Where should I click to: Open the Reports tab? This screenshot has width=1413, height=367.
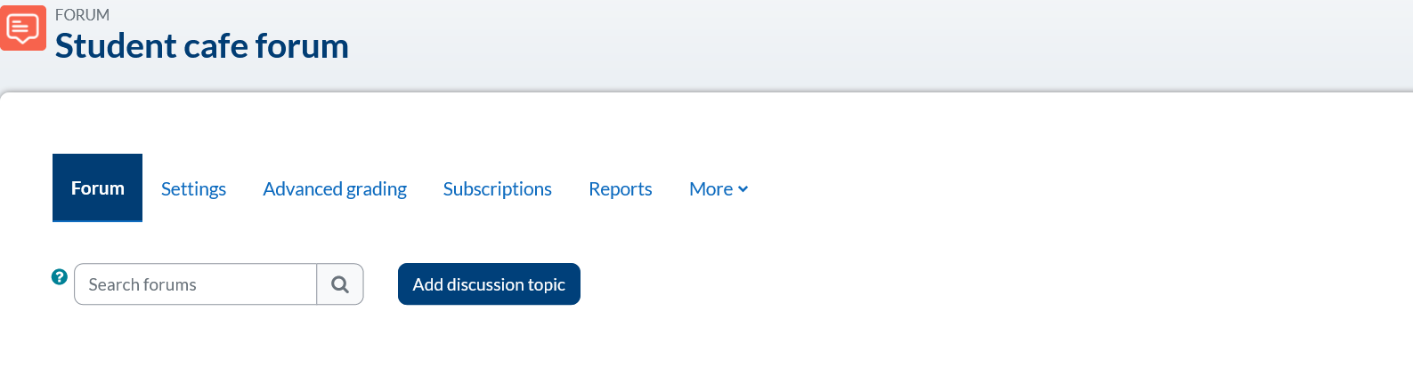click(x=621, y=189)
